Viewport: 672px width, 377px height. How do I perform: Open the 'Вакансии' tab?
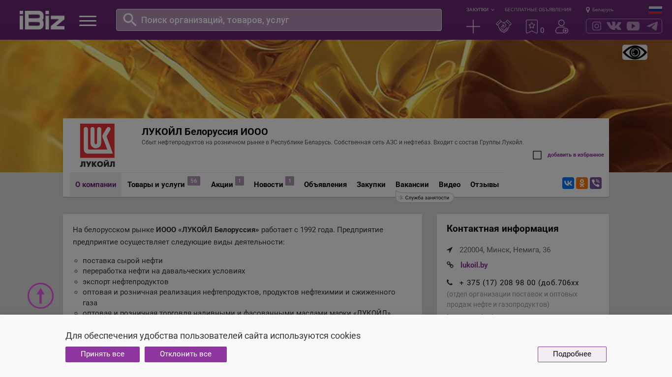click(412, 185)
